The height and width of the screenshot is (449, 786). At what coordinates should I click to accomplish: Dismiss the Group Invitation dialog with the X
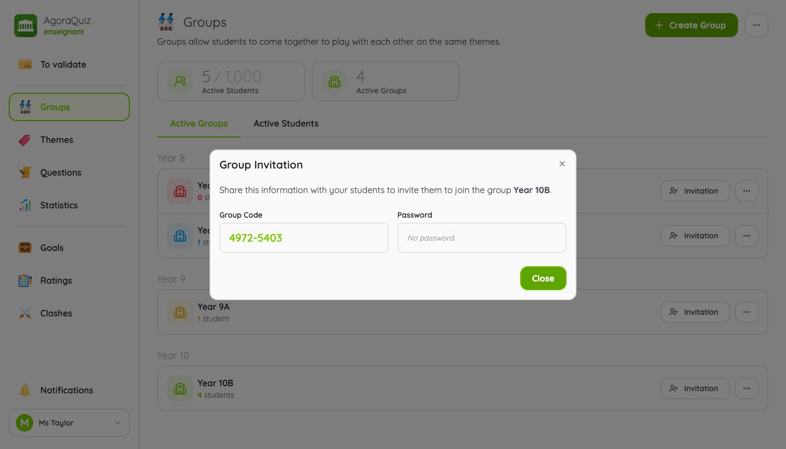[x=562, y=164]
